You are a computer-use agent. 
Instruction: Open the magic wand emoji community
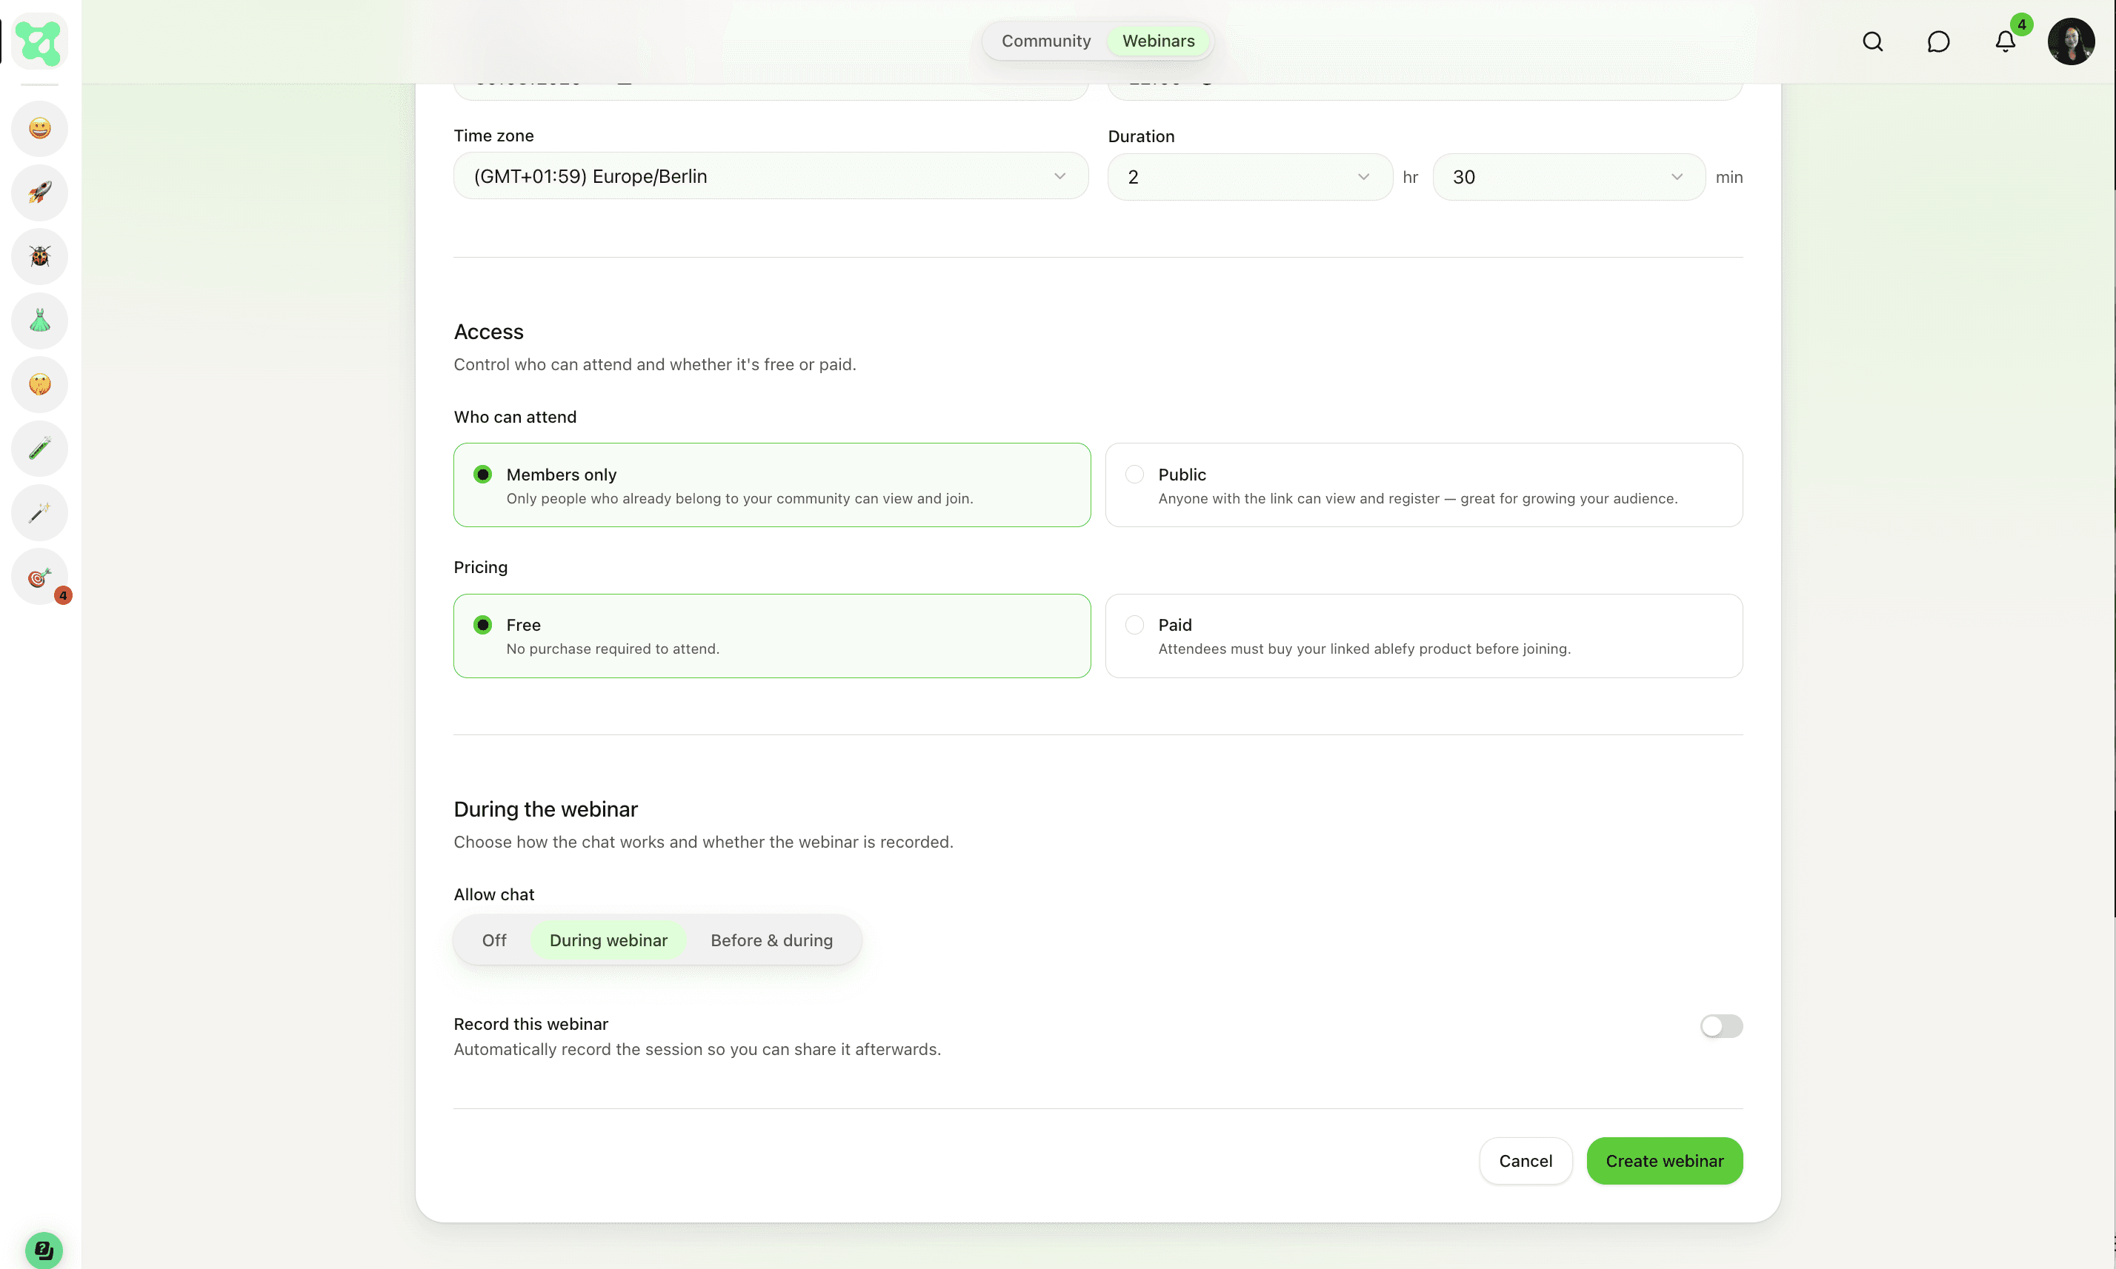[x=39, y=512]
